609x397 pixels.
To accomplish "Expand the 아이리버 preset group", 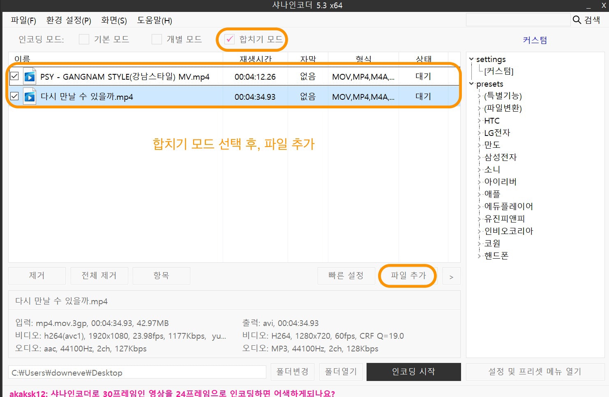I will (x=479, y=182).
